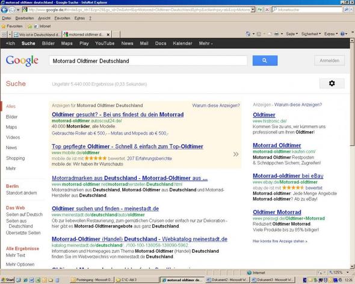Viewport: 355px width, 284px height.
Task: Close the 'motorrad oldtimer d...' tab
Action: [108, 35]
